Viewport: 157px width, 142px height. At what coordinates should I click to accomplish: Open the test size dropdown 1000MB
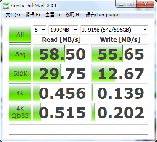click(63, 30)
